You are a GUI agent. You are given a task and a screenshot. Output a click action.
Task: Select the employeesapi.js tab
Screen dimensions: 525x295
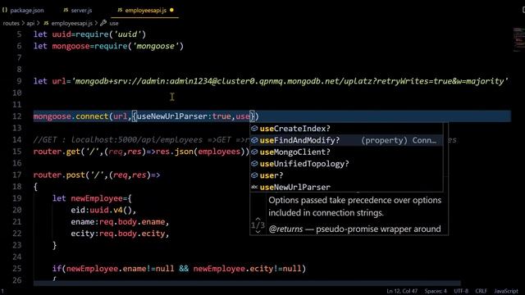(146, 11)
